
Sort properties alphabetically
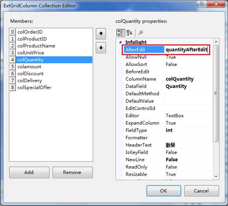(x=129, y=33)
